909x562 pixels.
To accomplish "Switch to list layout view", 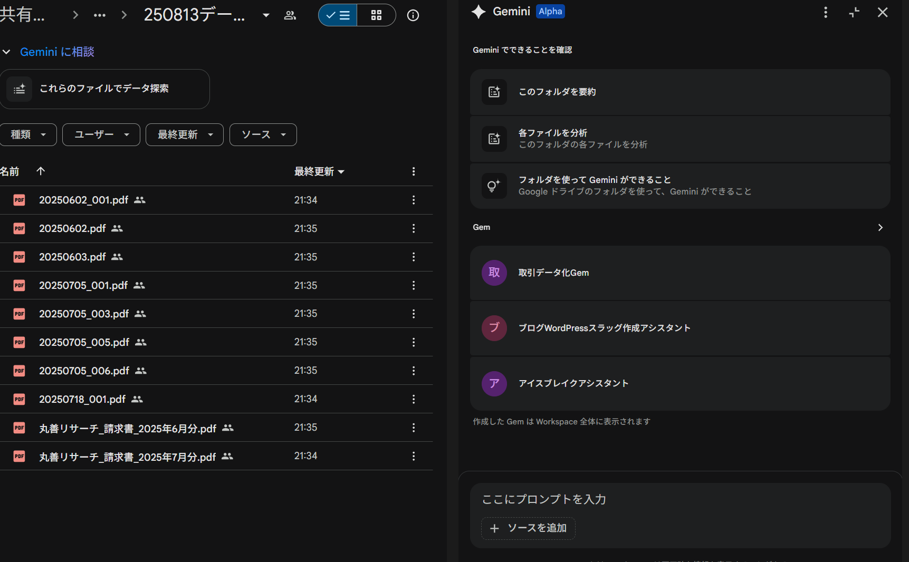I will [338, 15].
